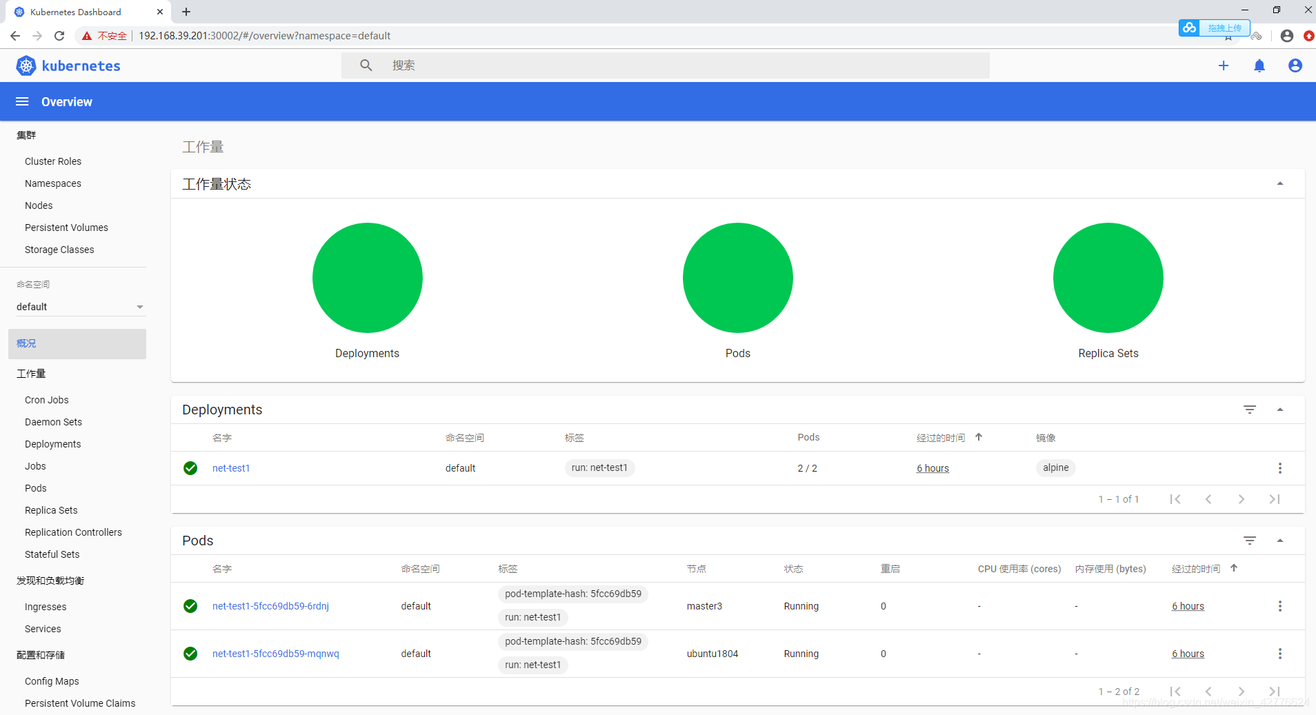Select 概况 overview in sidebar
Screen dimensions: 1316x715
(77, 343)
